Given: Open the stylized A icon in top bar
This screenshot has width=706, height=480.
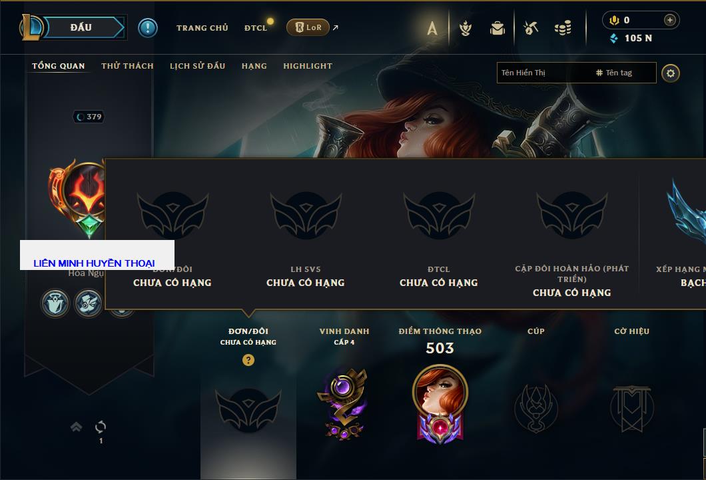Looking at the screenshot, I should point(432,29).
